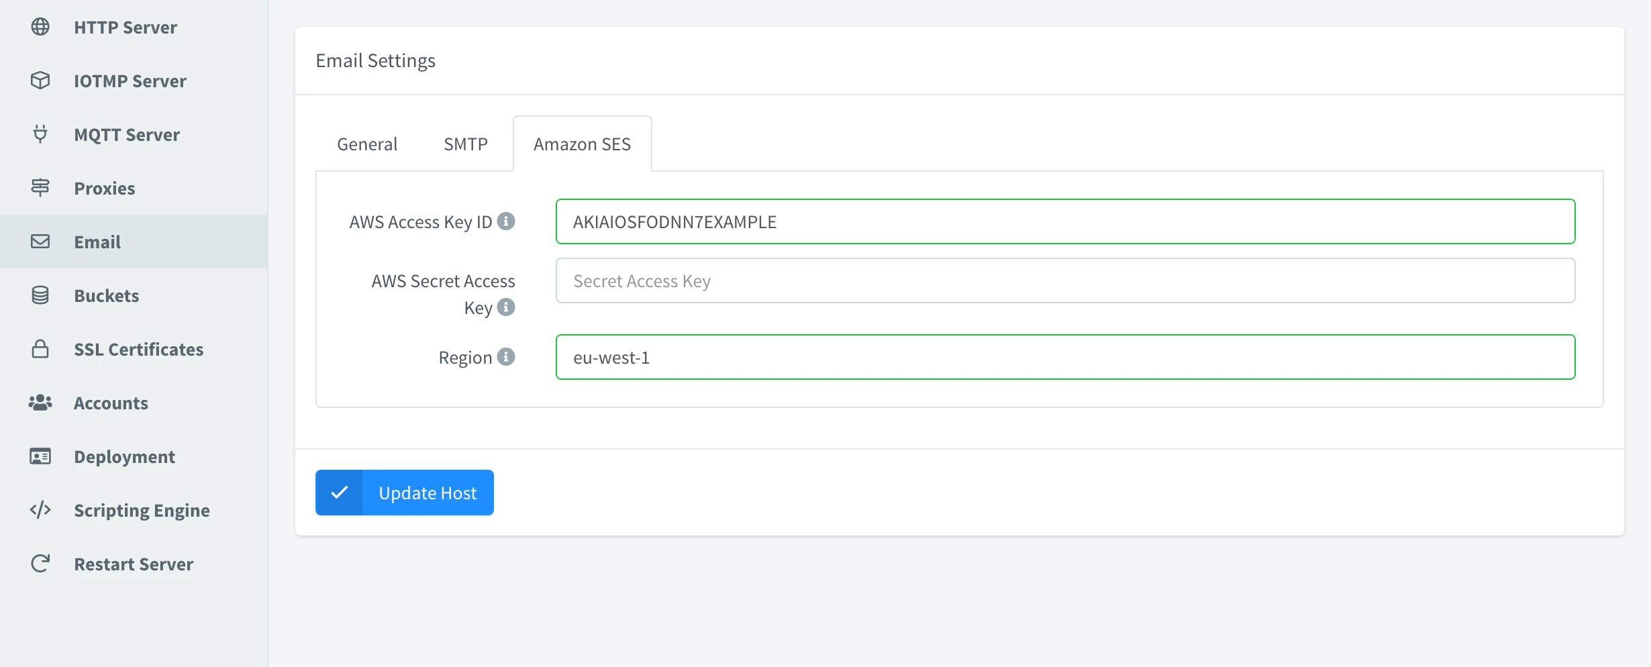Image resolution: width=1651 pixels, height=667 pixels.
Task: Click the Region label text
Action: point(465,358)
